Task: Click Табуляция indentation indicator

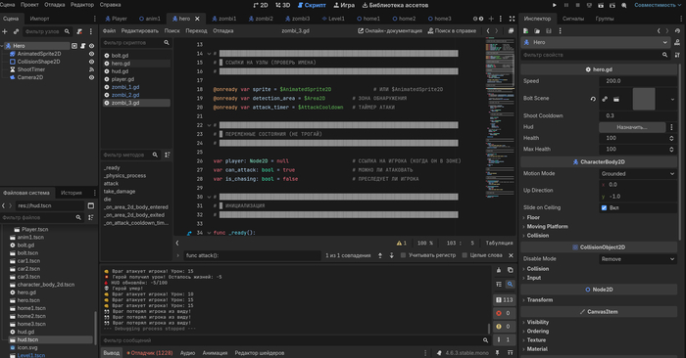Action: coord(499,244)
